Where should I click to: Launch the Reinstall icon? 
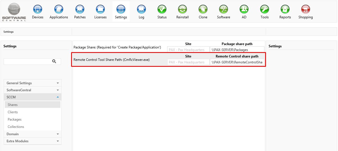[182, 10]
